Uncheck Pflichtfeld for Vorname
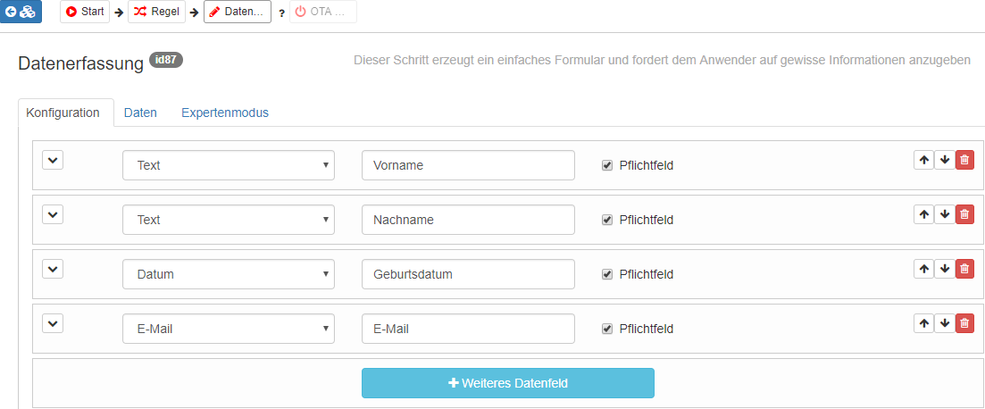Screen dimensions: 985x409 pos(607,165)
